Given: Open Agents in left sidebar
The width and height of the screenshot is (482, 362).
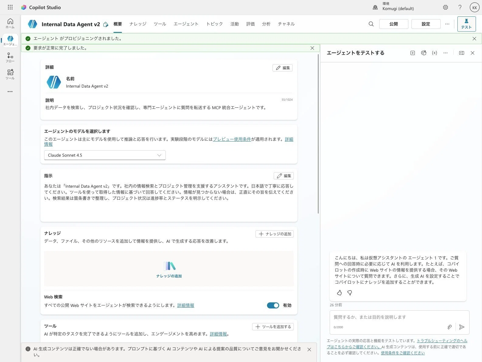Looking at the screenshot, I should pyautogui.click(x=10, y=40).
